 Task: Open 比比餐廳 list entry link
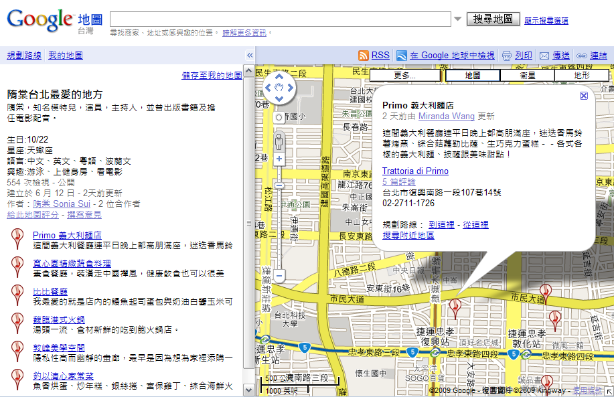pyautogui.click(x=50, y=291)
